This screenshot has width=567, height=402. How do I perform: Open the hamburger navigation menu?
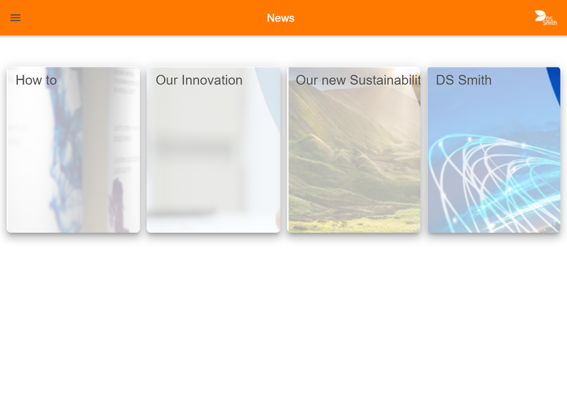click(15, 18)
